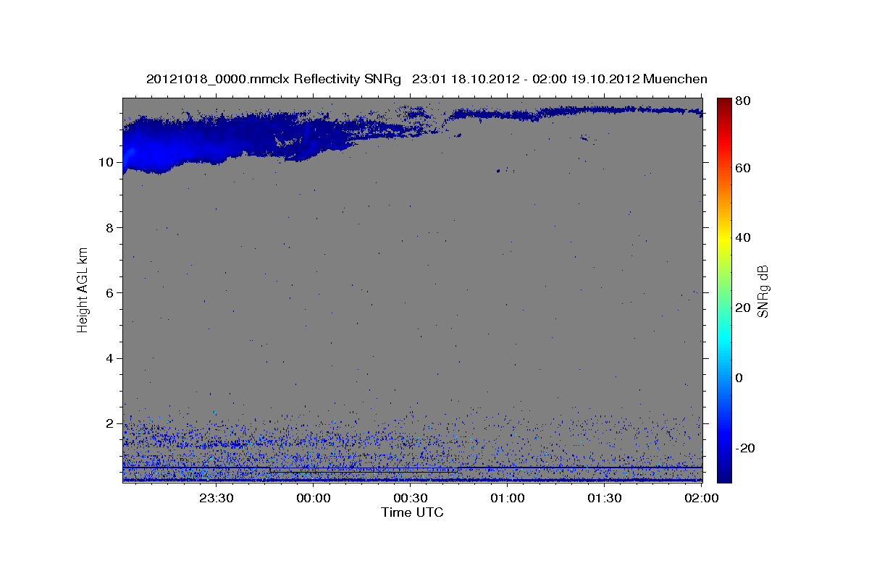Click the height axis label 10

click(107, 162)
